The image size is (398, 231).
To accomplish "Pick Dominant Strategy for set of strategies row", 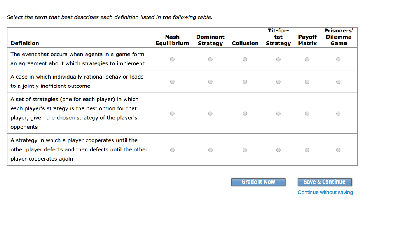I will [210, 114].
